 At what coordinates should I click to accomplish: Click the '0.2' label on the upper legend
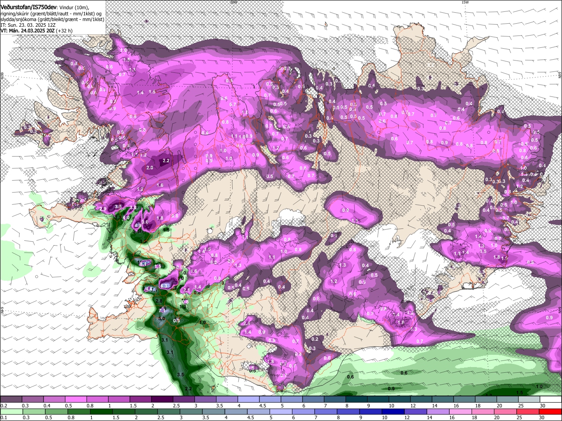(x=4, y=406)
